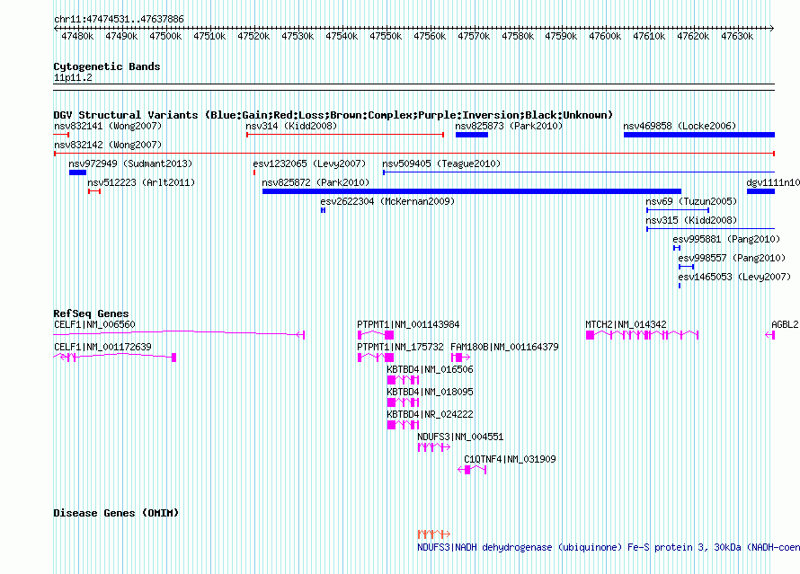The height and width of the screenshot is (574, 800).
Task: Click the 47550k ruler tick label
Action: point(386,36)
